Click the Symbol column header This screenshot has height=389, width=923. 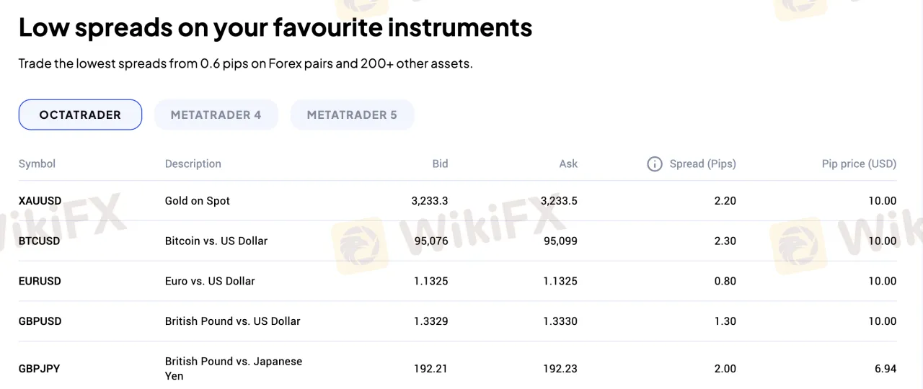pyautogui.click(x=37, y=164)
